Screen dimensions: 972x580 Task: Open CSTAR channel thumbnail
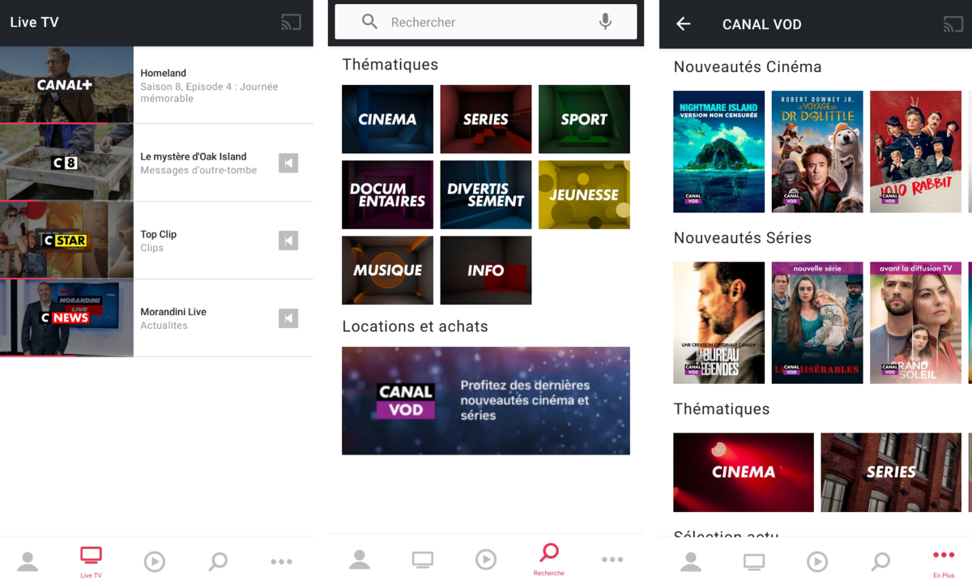coord(66,241)
